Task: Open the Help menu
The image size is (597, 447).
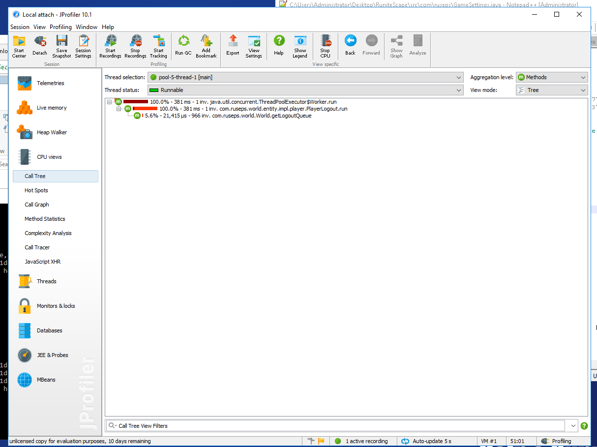Action: pos(108,27)
